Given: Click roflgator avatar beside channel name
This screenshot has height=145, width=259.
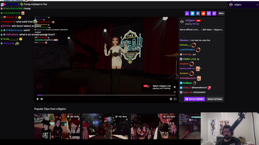Looking at the screenshot, I should (182, 22).
